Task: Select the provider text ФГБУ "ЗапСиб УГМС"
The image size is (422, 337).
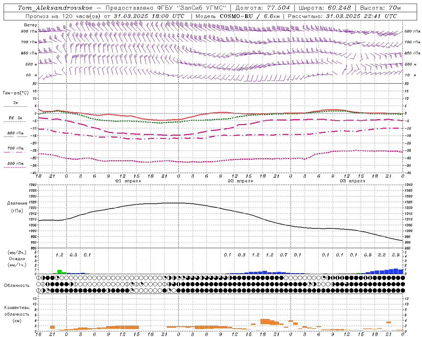Action: (191, 8)
